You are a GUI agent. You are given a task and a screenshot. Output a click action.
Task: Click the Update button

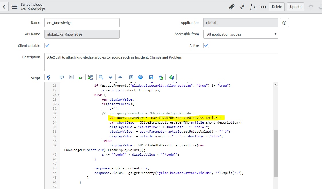[295, 7]
